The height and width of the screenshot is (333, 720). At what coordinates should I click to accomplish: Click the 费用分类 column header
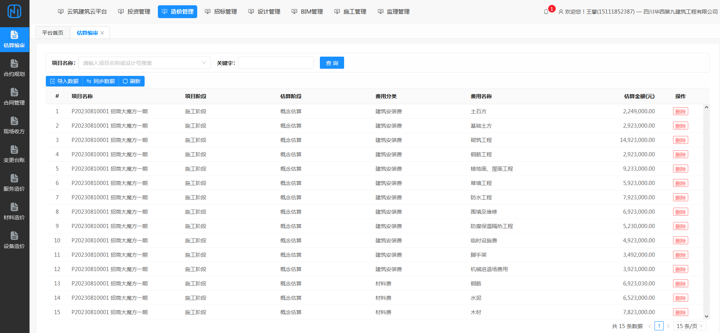pyautogui.click(x=386, y=96)
